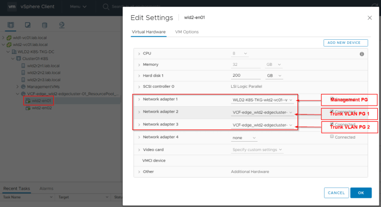381x207 pixels.
Task: Open the vSphere Menu dropdown
Action: pos(78,7)
